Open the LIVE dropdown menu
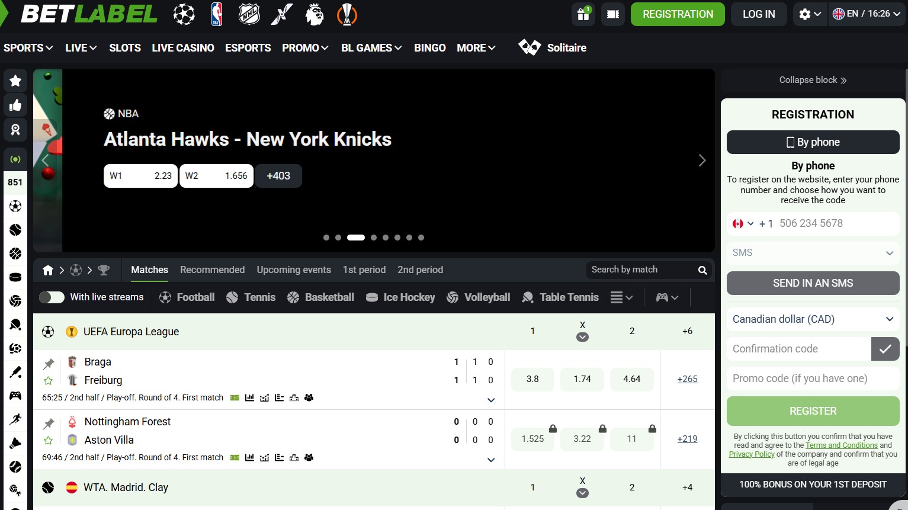Image resolution: width=908 pixels, height=510 pixels. (81, 48)
